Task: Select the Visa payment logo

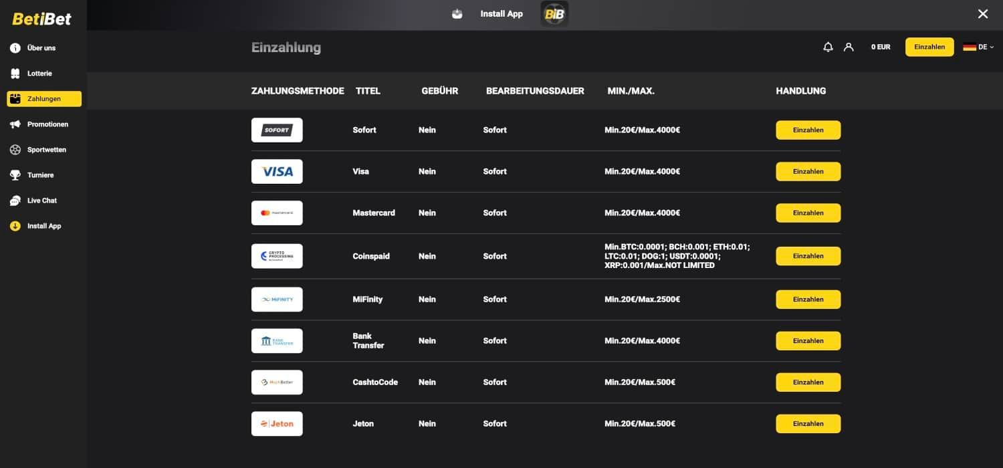Action: pyautogui.click(x=277, y=171)
